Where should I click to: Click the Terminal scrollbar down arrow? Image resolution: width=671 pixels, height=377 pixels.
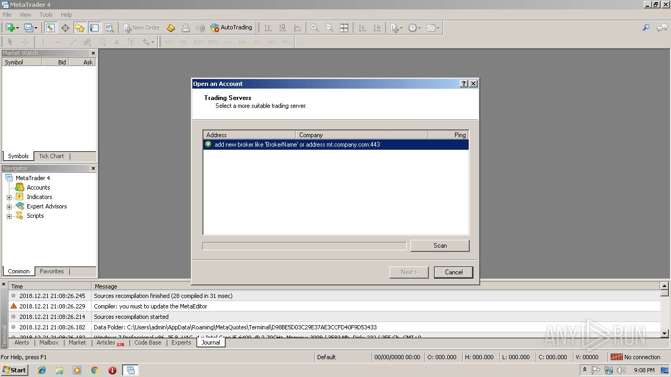pos(665,333)
